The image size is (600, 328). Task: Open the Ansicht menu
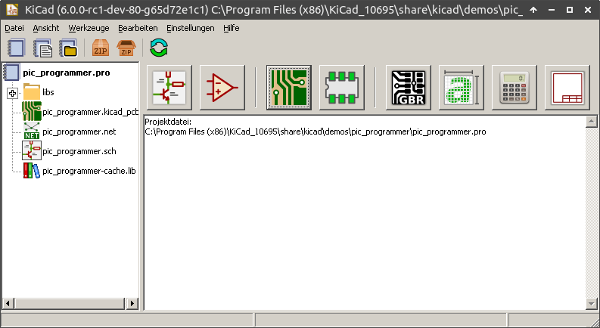coord(46,28)
